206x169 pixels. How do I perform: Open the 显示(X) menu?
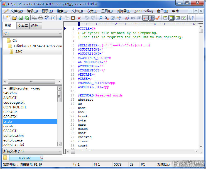pos(47,11)
